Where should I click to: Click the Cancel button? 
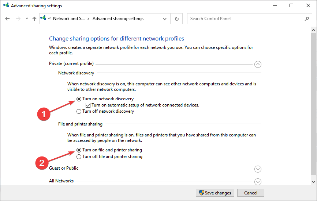click(x=251, y=193)
